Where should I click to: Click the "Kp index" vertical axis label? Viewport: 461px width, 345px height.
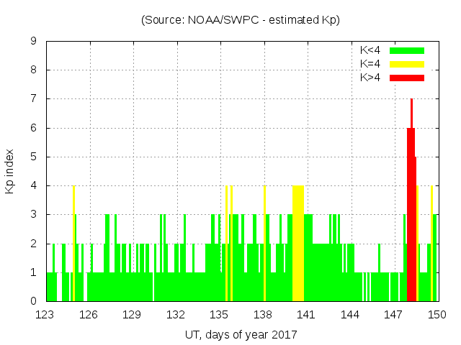tap(10, 171)
